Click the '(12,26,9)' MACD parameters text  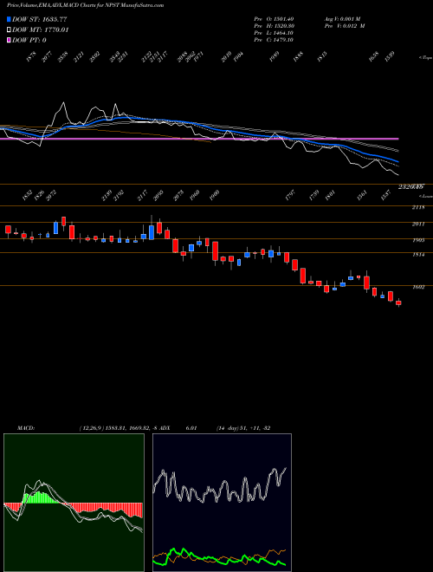click(x=93, y=428)
